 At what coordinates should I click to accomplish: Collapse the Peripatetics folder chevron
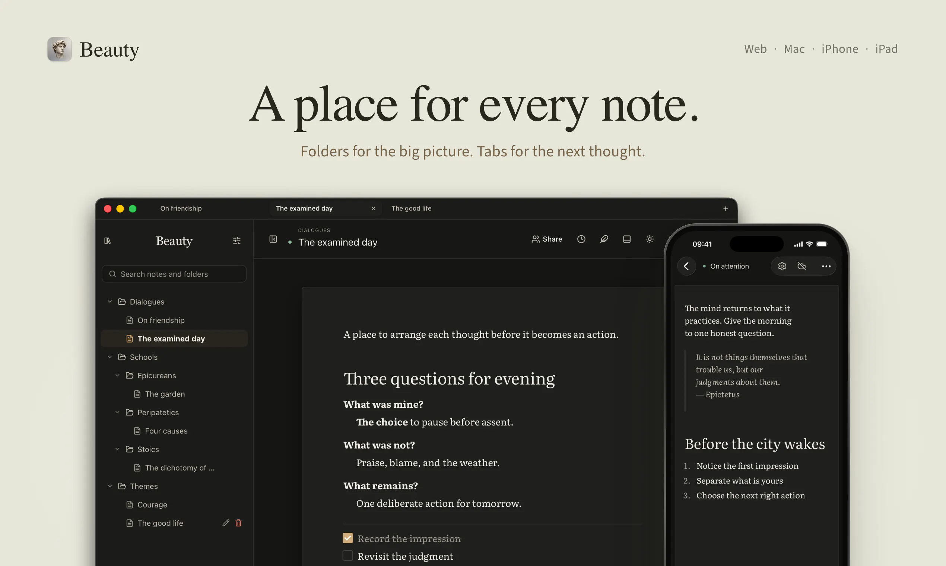coord(117,412)
